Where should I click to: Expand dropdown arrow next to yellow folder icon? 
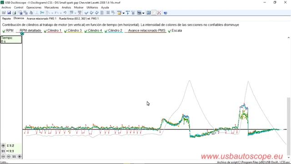click(123, 13)
